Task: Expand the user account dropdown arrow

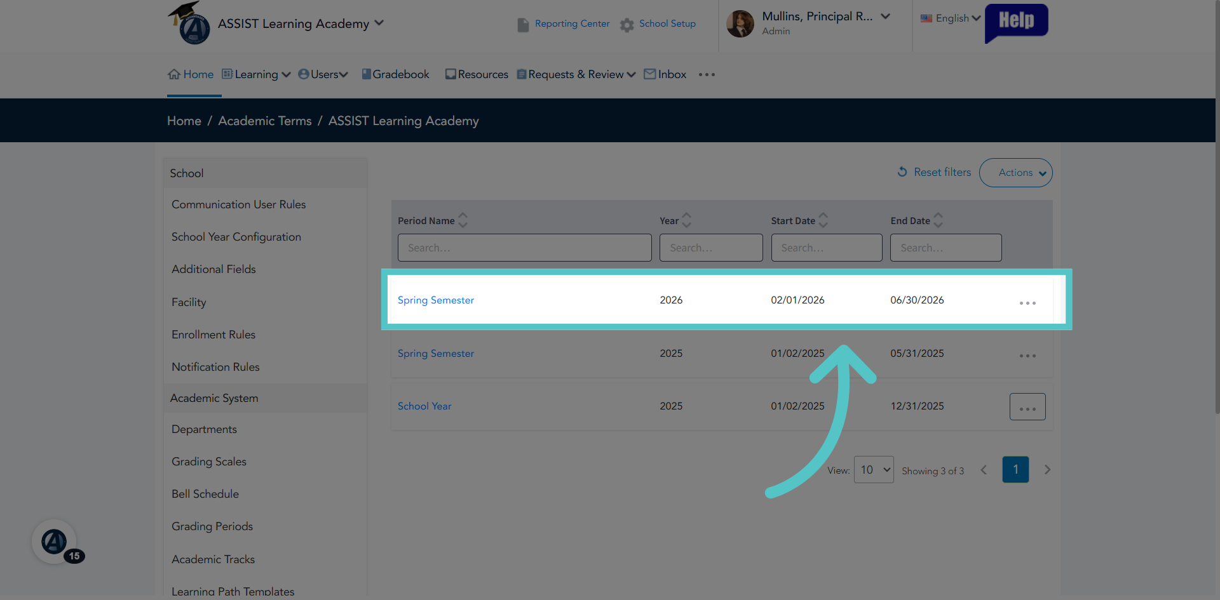Action: (885, 17)
